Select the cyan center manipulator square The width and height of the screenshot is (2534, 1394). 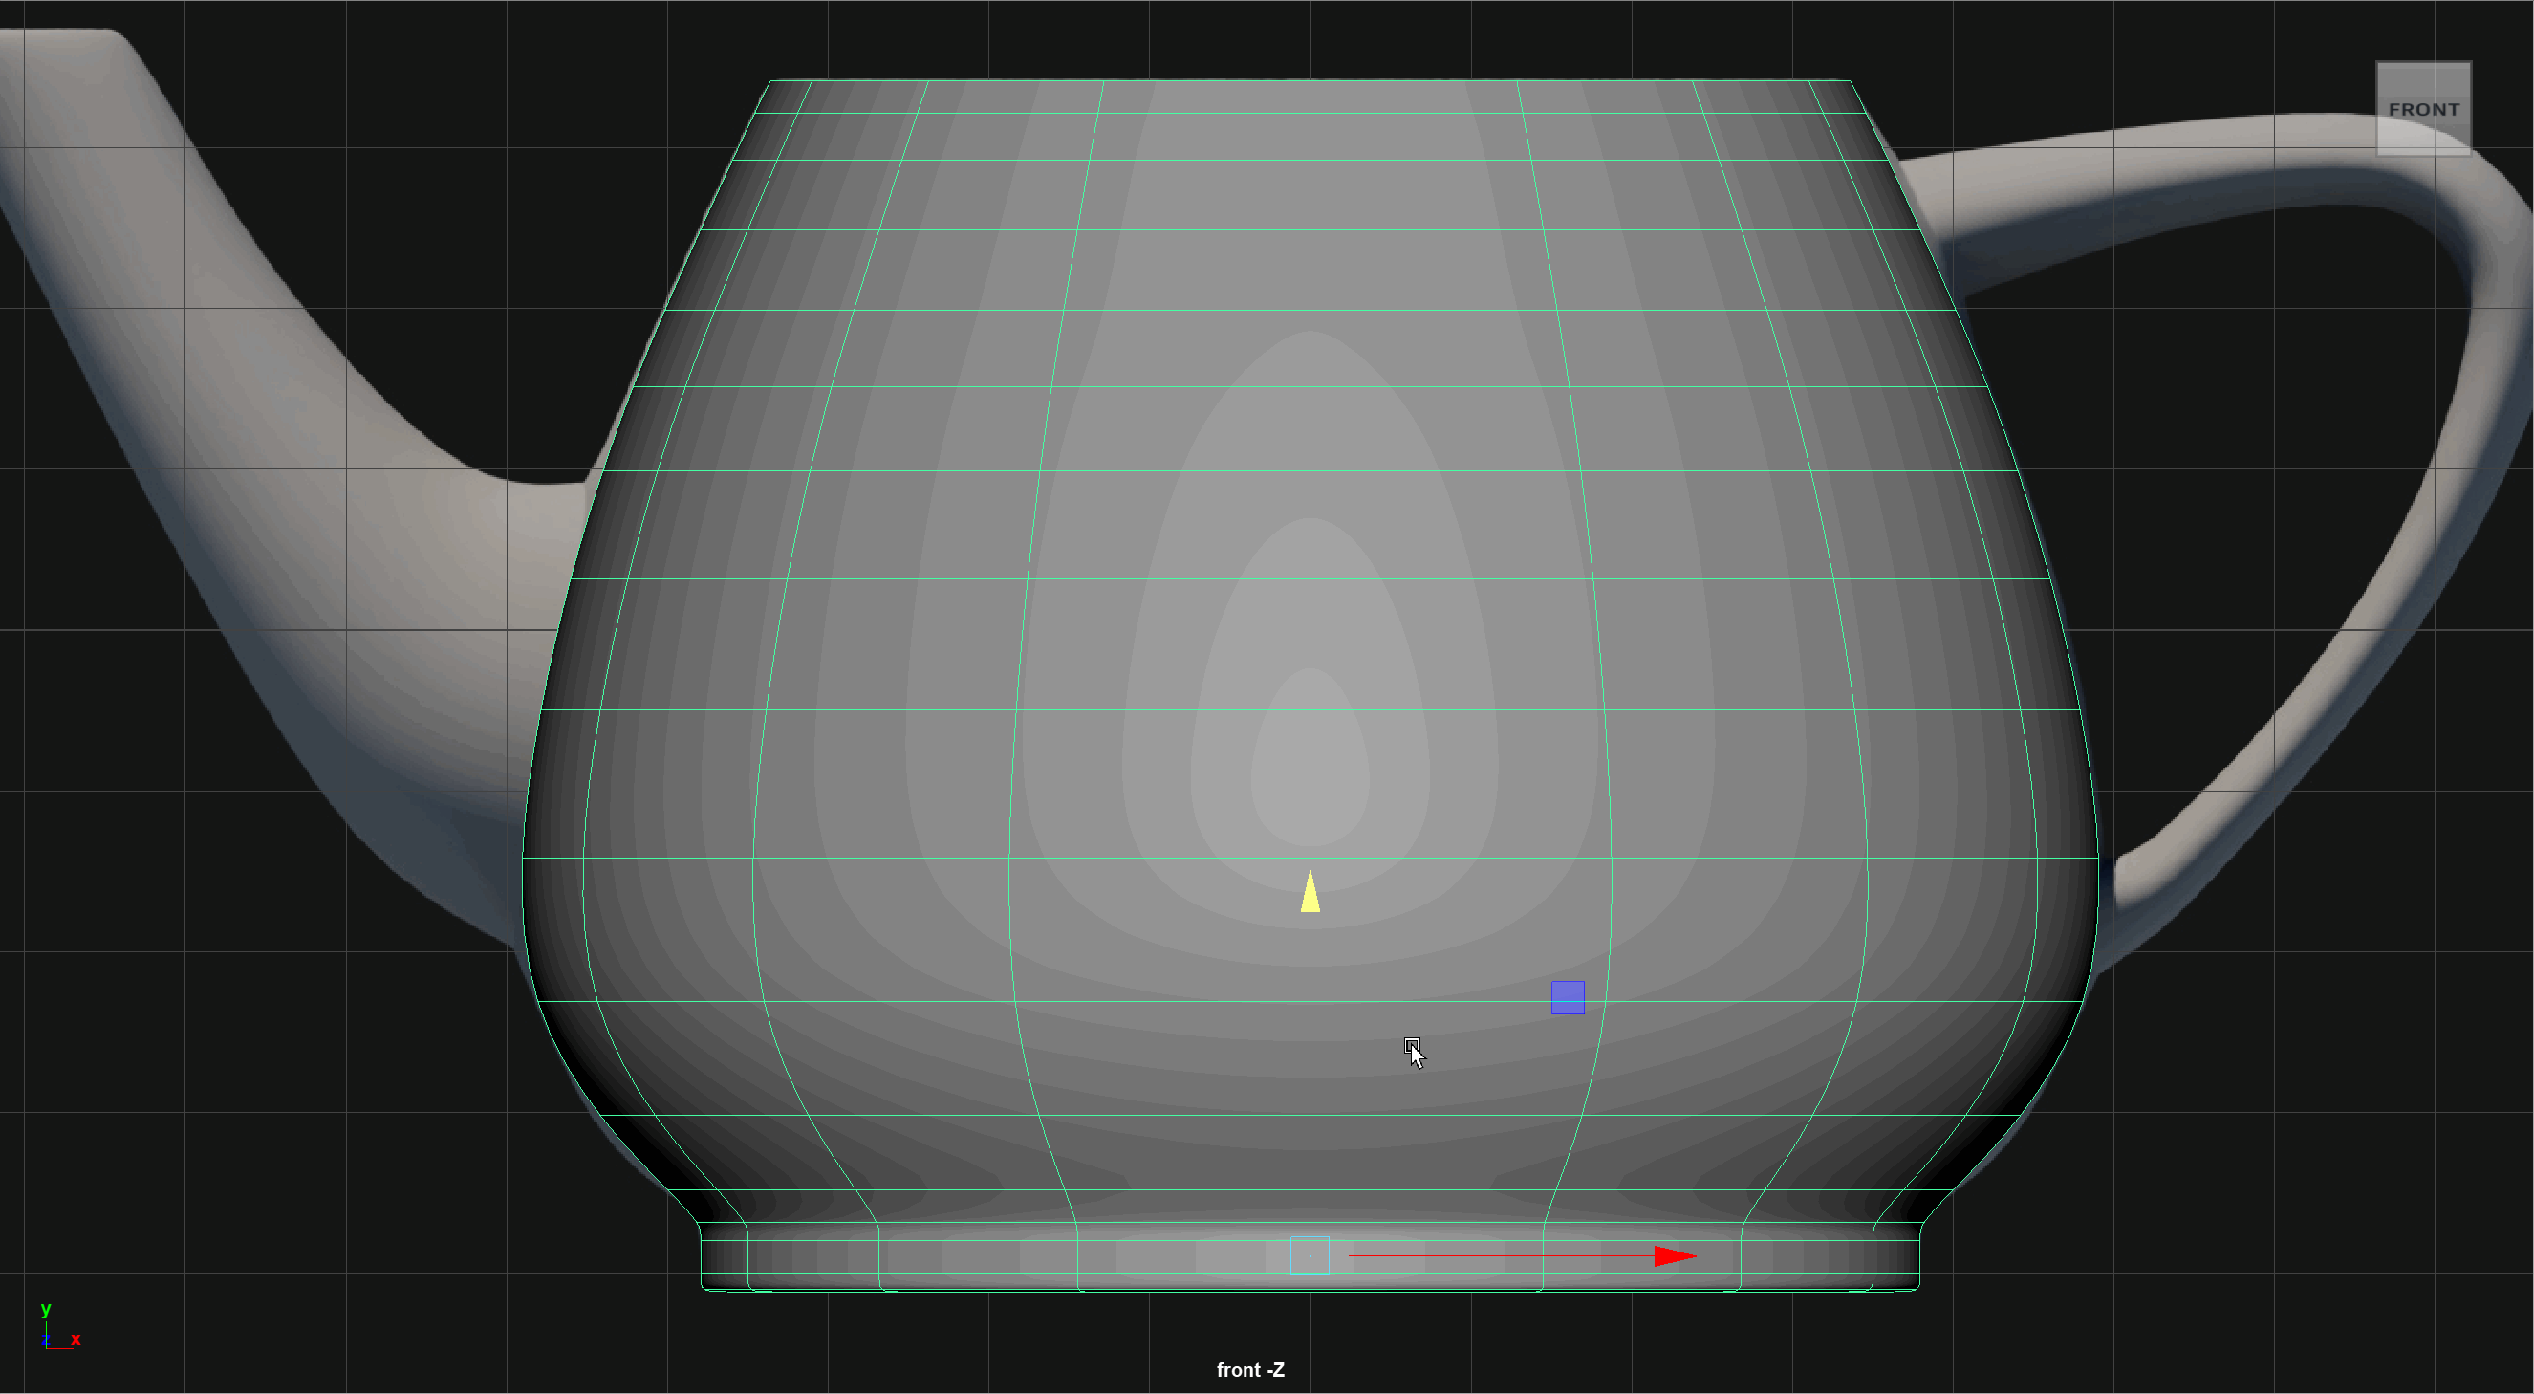pyautogui.click(x=1310, y=1256)
